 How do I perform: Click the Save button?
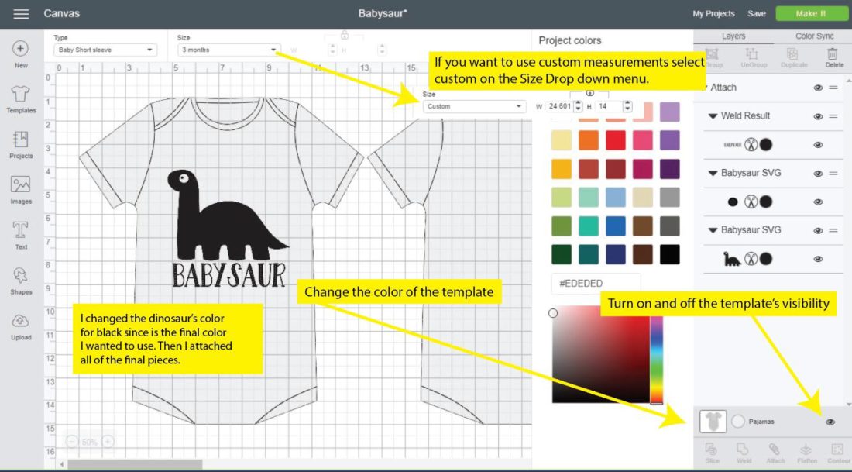click(x=757, y=14)
